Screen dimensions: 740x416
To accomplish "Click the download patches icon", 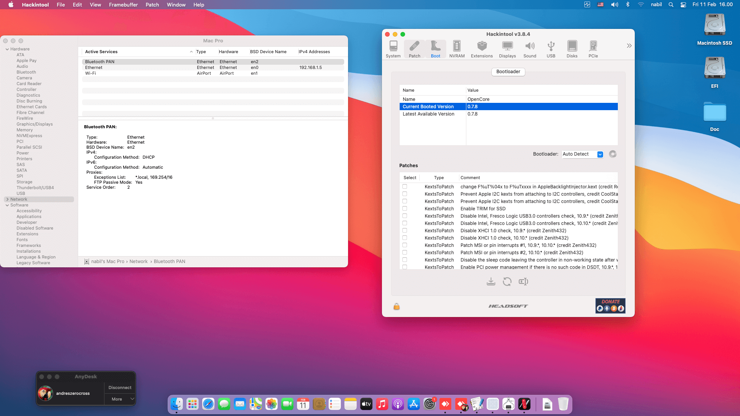I will 491,282.
